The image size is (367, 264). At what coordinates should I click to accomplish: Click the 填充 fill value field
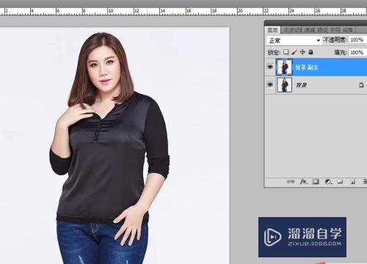(x=357, y=52)
